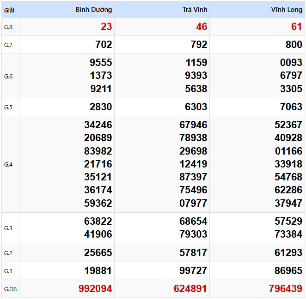Click the Bình Dương column header
The height and width of the screenshot is (299, 306).
click(93, 10)
